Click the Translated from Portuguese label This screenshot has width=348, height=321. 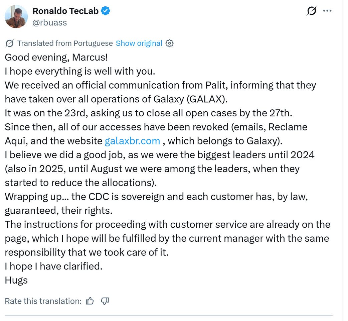point(65,43)
